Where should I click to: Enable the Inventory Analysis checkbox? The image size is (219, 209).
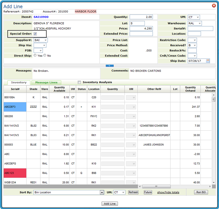point(79,82)
